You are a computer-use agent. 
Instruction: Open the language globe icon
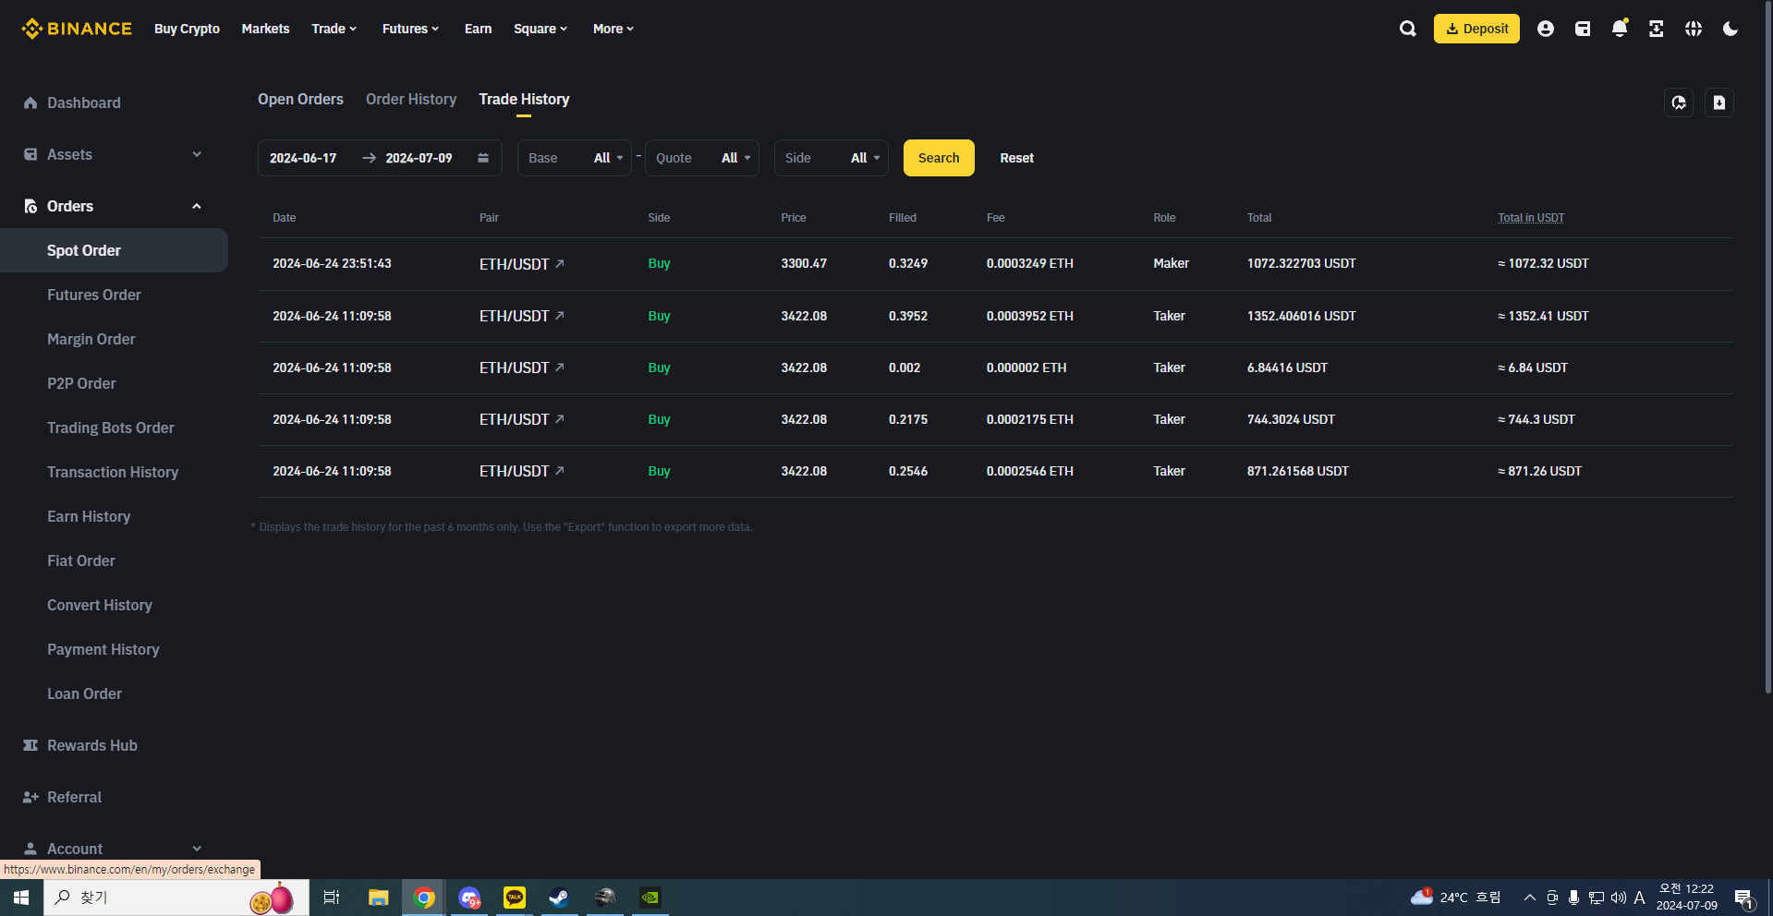coord(1694,29)
